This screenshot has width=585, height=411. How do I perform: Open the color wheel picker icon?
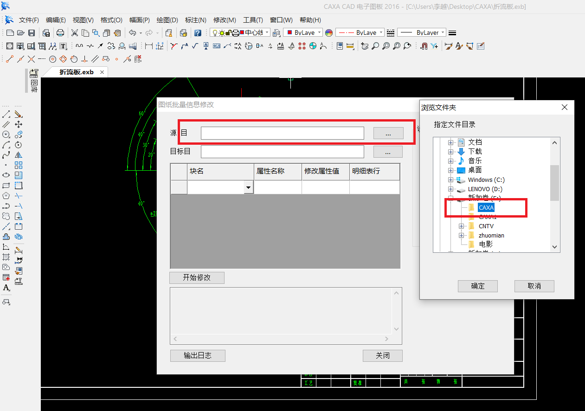click(x=329, y=33)
